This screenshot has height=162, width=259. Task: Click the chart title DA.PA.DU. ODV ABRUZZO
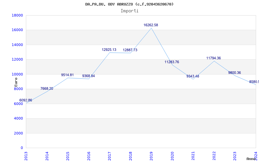coord(129,4)
